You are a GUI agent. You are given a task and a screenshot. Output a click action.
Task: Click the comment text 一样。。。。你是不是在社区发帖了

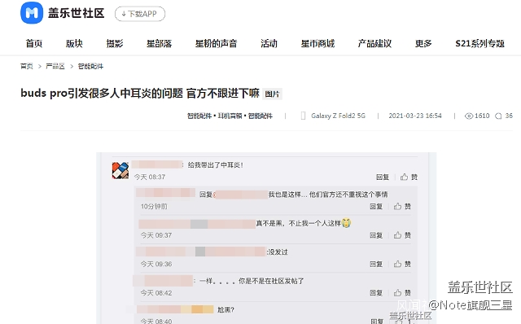click(252, 281)
